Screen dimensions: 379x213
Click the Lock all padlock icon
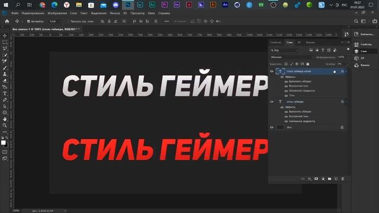[x=308, y=64]
